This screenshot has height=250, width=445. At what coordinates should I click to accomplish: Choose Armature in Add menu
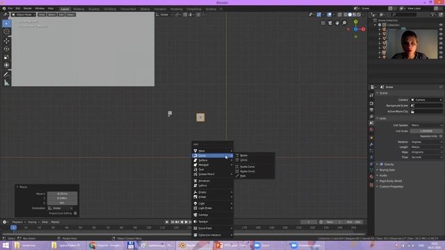pyautogui.click(x=213, y=181)
